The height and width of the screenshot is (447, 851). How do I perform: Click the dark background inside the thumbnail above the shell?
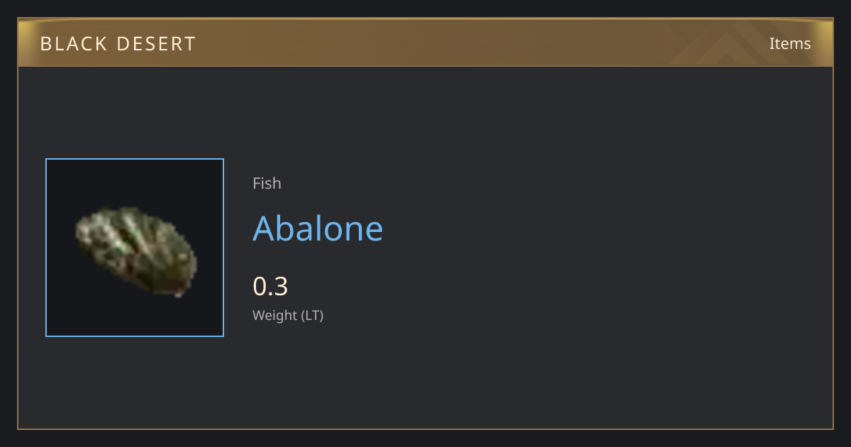point(135,182)
